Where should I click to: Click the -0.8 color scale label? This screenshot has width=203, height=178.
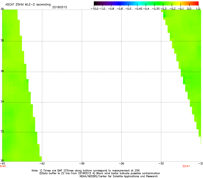[111, 9]
